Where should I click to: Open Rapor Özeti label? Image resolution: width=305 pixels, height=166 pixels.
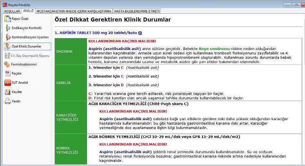click(20, 19)
